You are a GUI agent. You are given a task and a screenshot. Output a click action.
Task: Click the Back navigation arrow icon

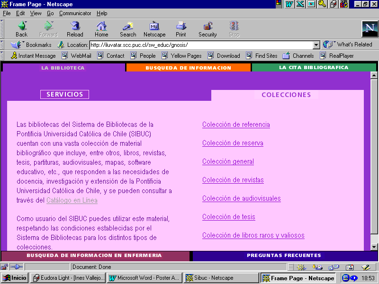pos(21,27)
